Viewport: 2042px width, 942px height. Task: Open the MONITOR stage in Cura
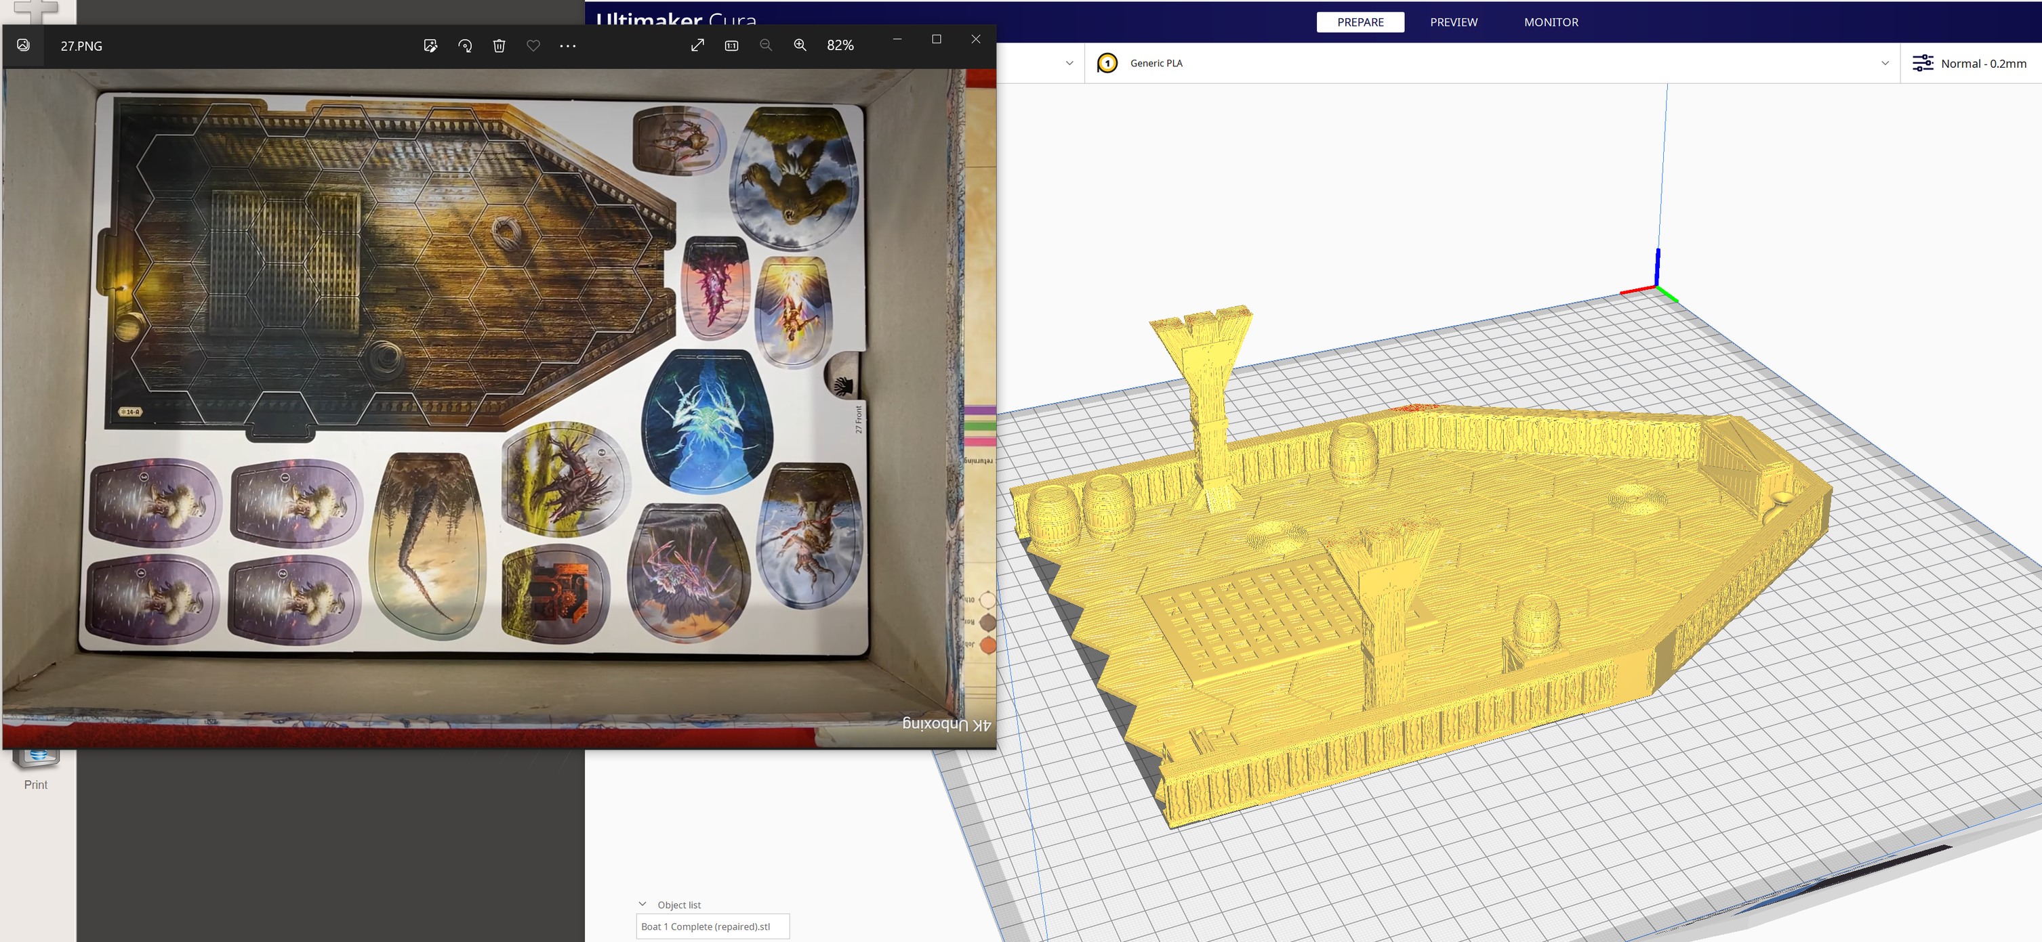1551,22
